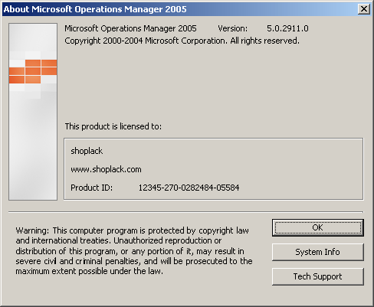The height and width of the screenshot is (307, 374).
Task: Click the OK button
Action: pyautogui.click(x=318, y=227)
